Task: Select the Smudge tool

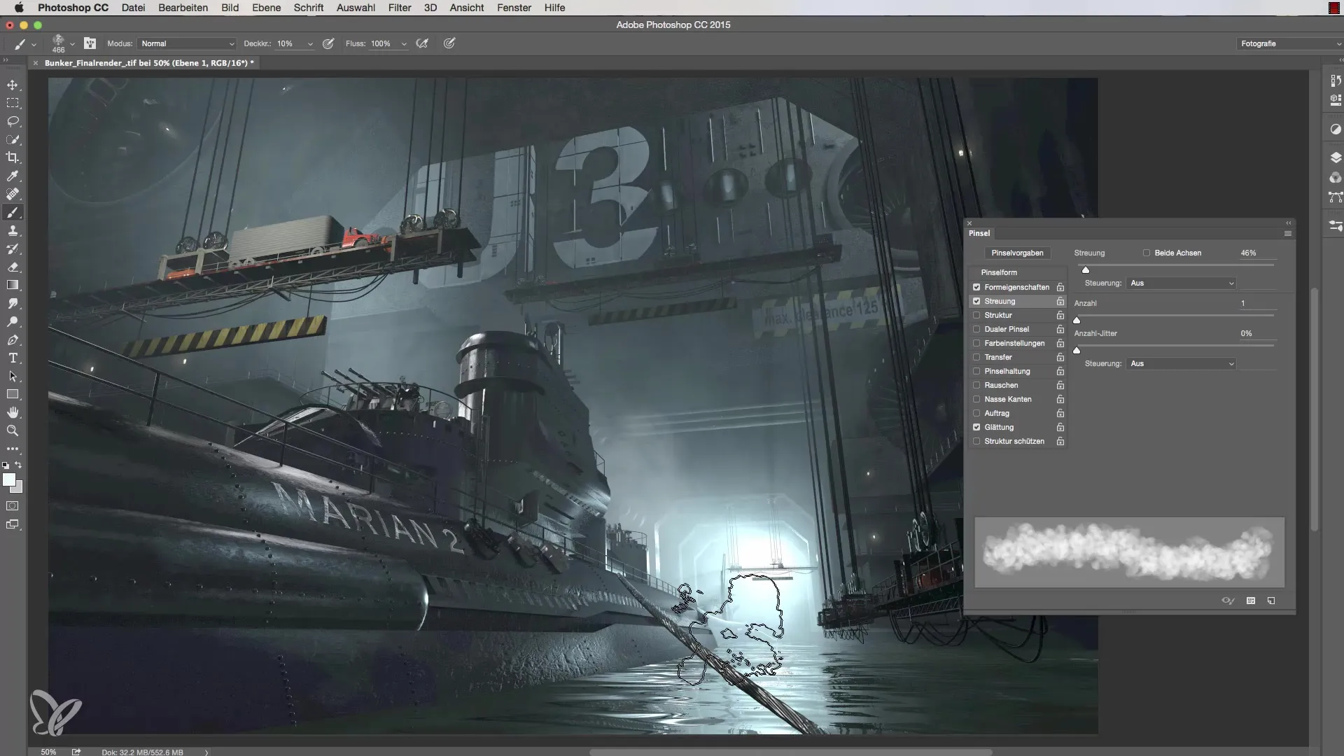Action: point(13,304)
